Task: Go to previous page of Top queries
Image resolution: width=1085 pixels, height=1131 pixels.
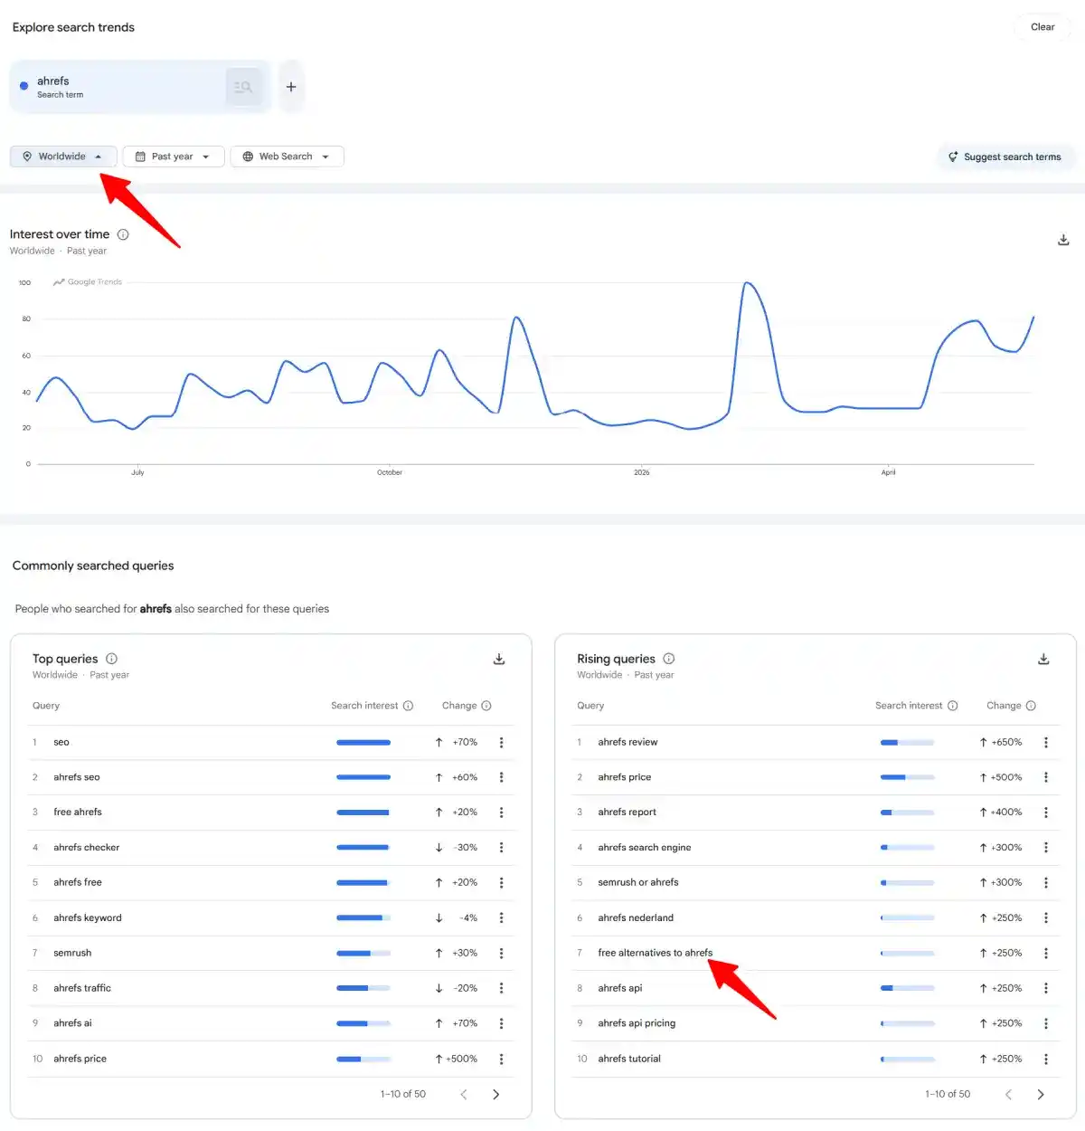Action: [464, 1095]
